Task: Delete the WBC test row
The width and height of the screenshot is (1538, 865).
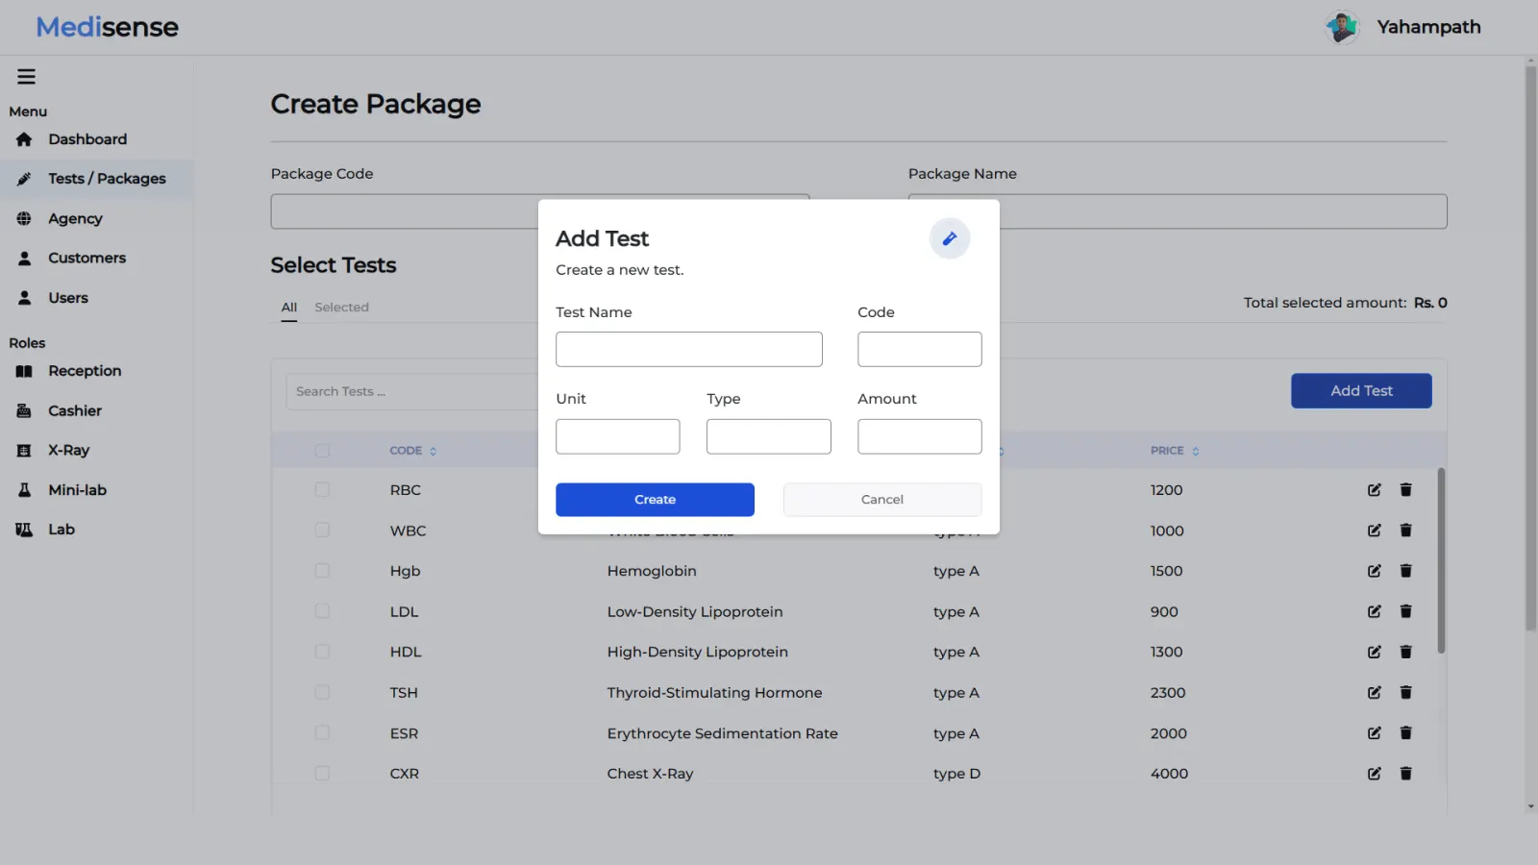Action: tap(1405, 531)
